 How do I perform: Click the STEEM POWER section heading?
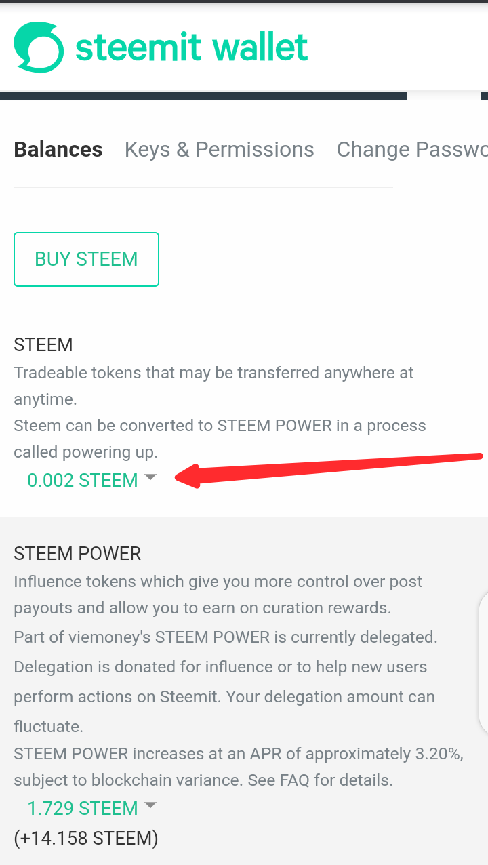(x=77, y=553)
